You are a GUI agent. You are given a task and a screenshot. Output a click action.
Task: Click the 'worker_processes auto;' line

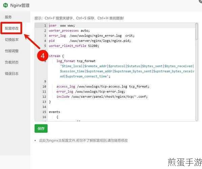(69, 30)
